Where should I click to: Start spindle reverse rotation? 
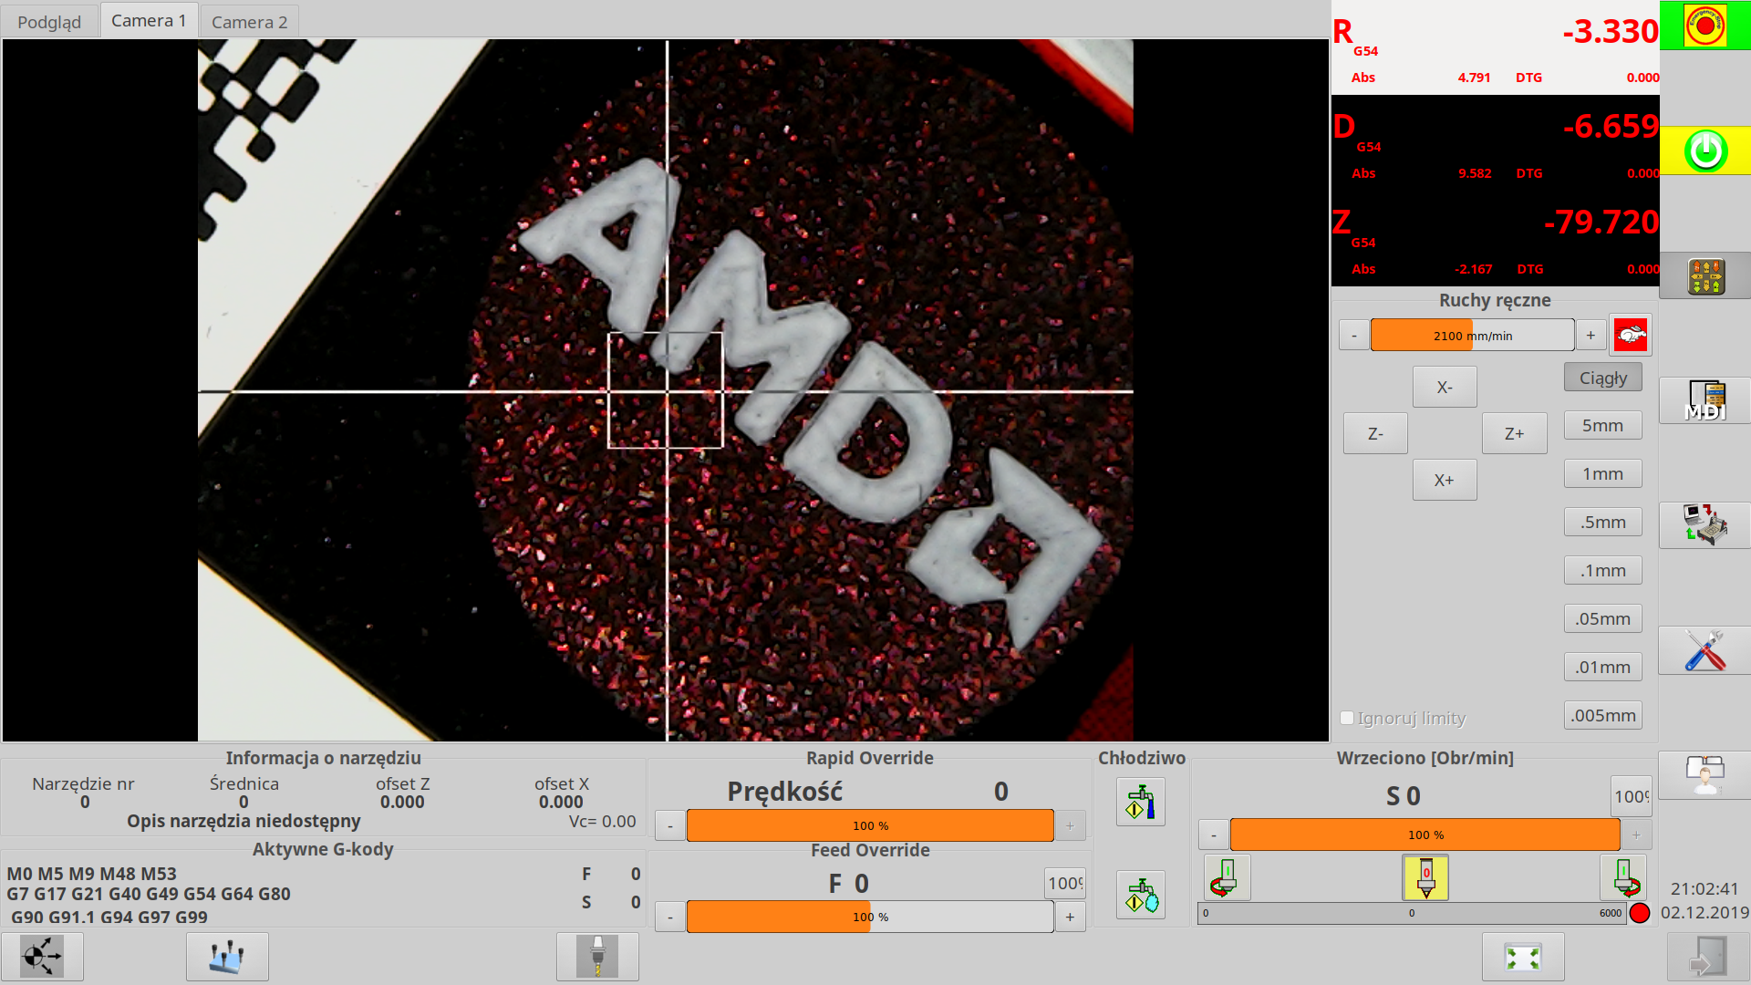(x=1227, y=877)
